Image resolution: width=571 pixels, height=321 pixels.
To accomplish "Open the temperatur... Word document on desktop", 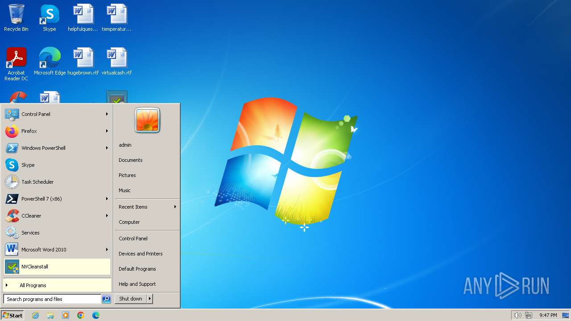I will (x=116, y=18).
